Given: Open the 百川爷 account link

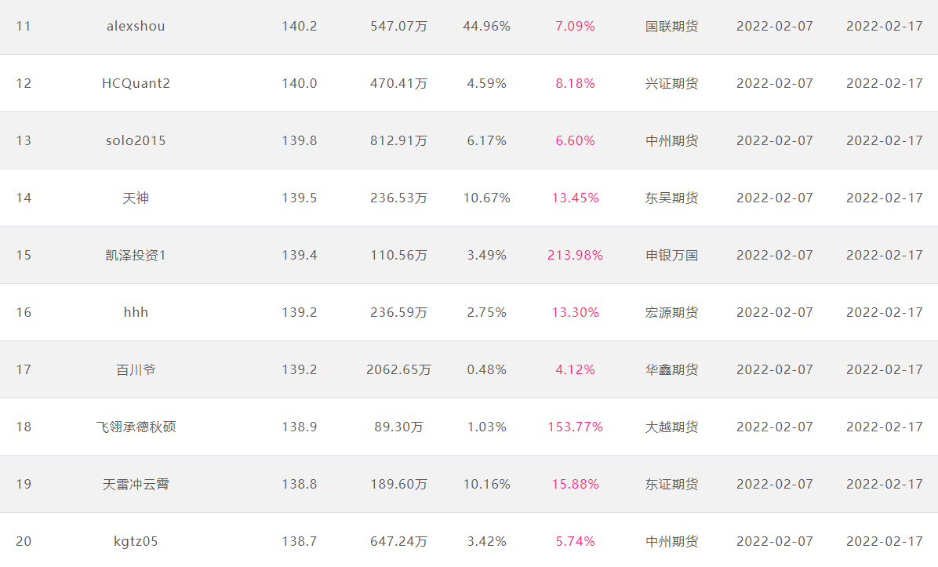Looking at the screenshot, I should 136,369.
